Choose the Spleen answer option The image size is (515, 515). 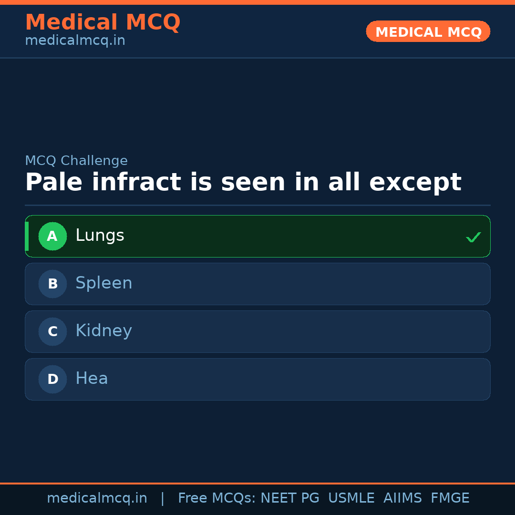104,283
